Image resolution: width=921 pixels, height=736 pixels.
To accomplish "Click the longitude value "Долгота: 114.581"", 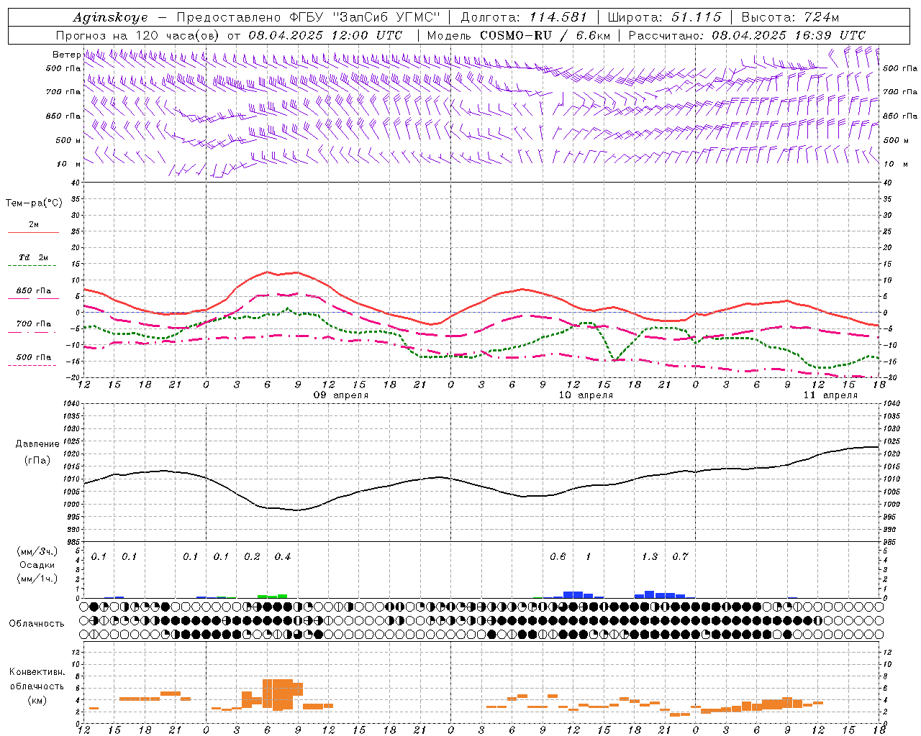I will [524, 17].
